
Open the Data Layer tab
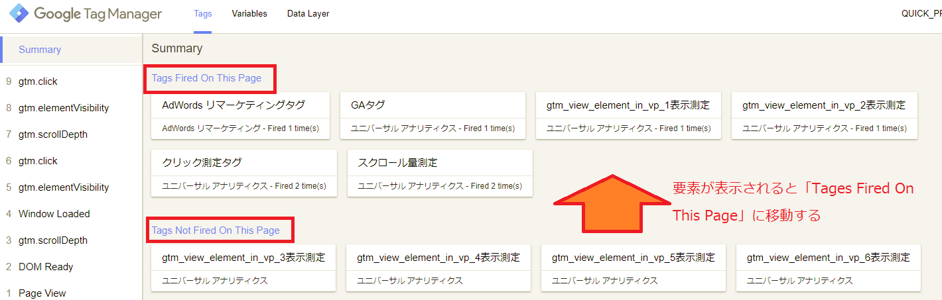pyautogui.click(x=308, y=14)
